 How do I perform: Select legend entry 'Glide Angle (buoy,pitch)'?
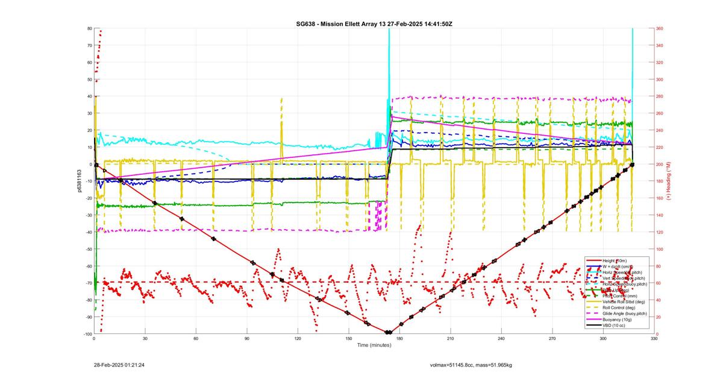point(626,314)
